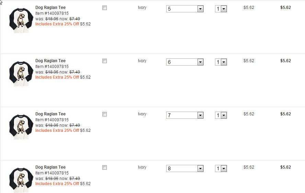Check the box in the size 6 row
Screen dimensions: 305x193
[105, 61]
